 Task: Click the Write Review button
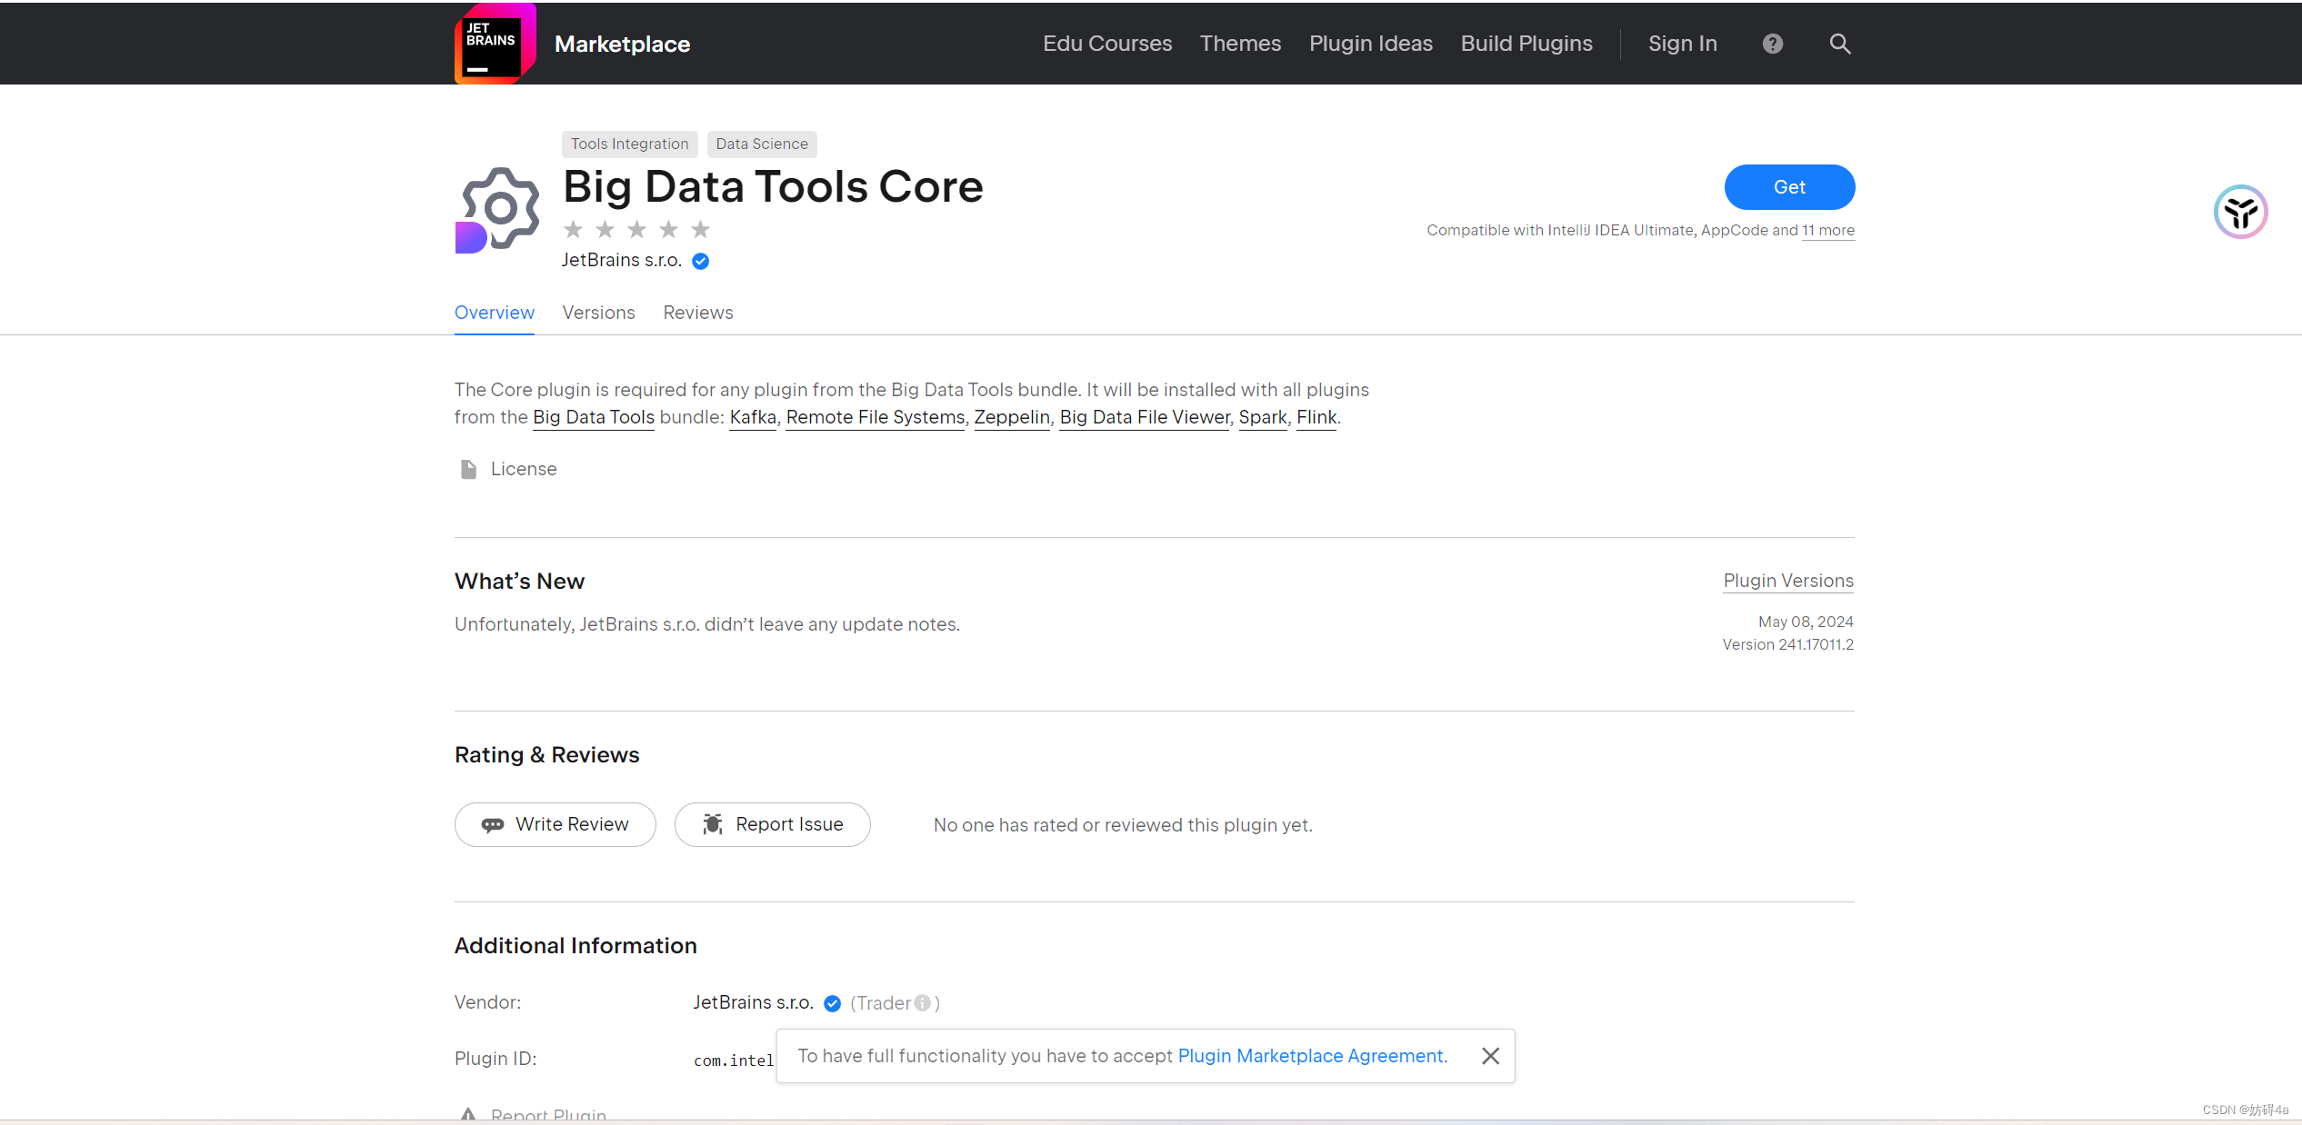tap(555, 824)
